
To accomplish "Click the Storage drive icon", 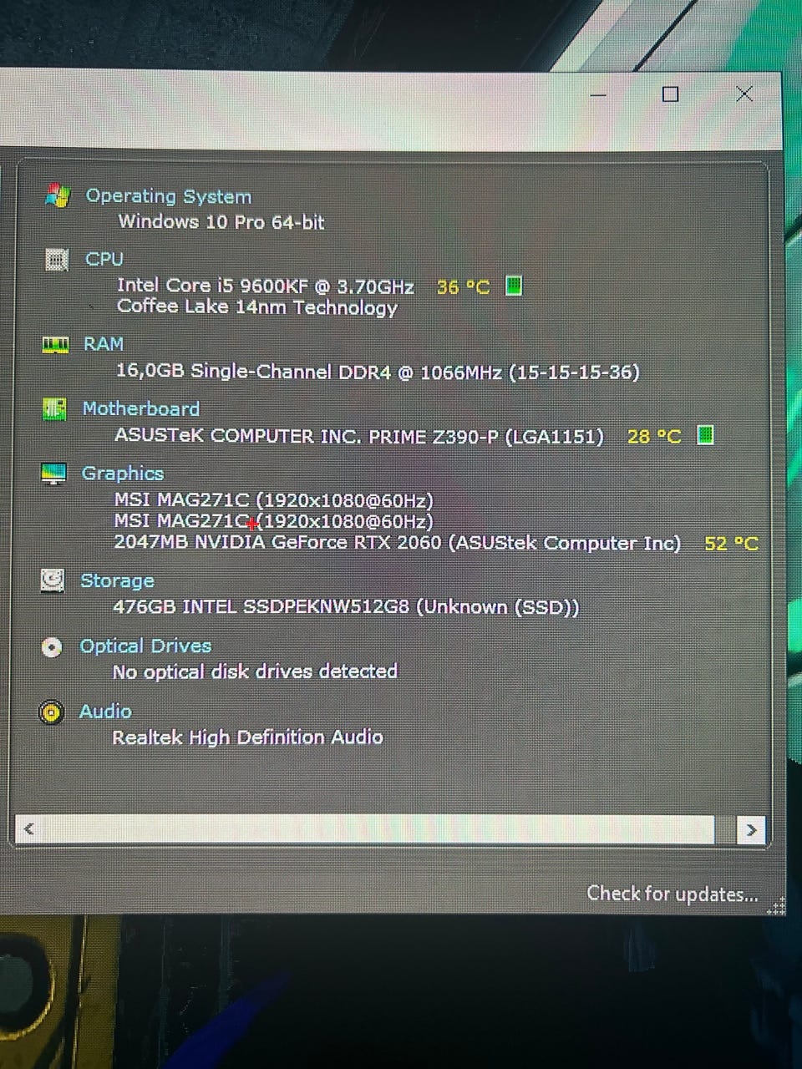I will (53, 580).
